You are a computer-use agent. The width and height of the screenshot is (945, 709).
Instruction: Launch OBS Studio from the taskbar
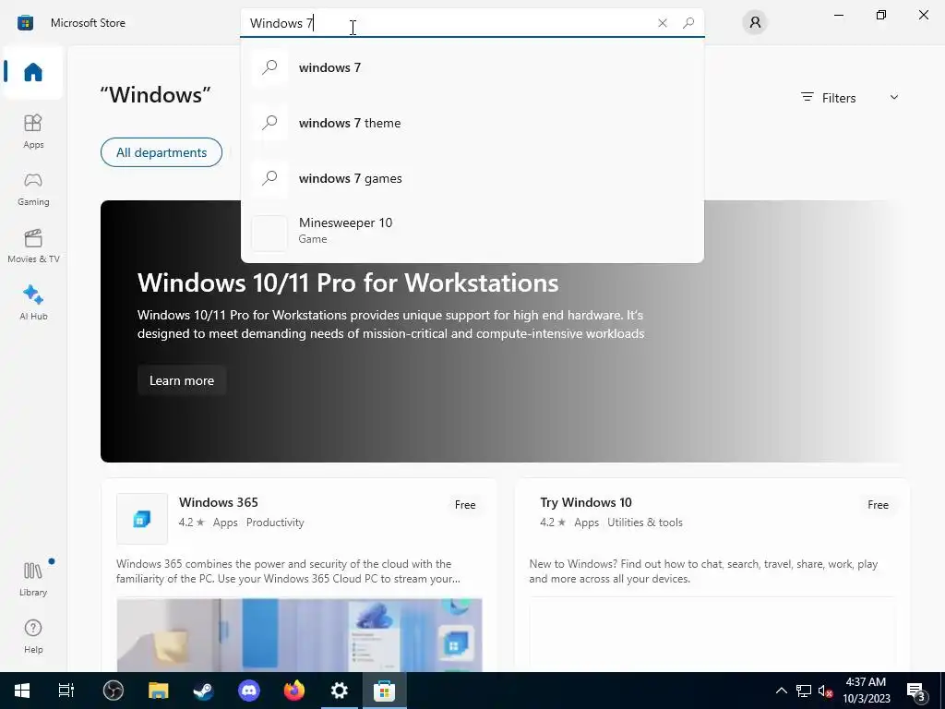click(114, 691)
